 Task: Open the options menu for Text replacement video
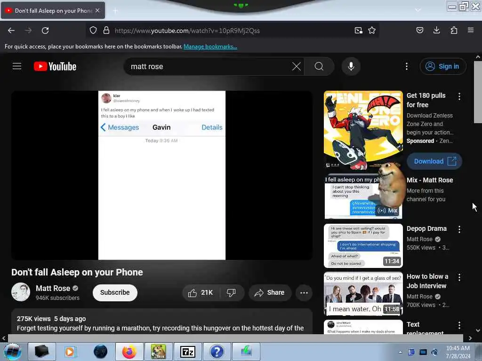pos(459,325)
